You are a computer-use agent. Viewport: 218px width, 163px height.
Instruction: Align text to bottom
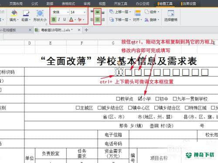pos(103,13)
